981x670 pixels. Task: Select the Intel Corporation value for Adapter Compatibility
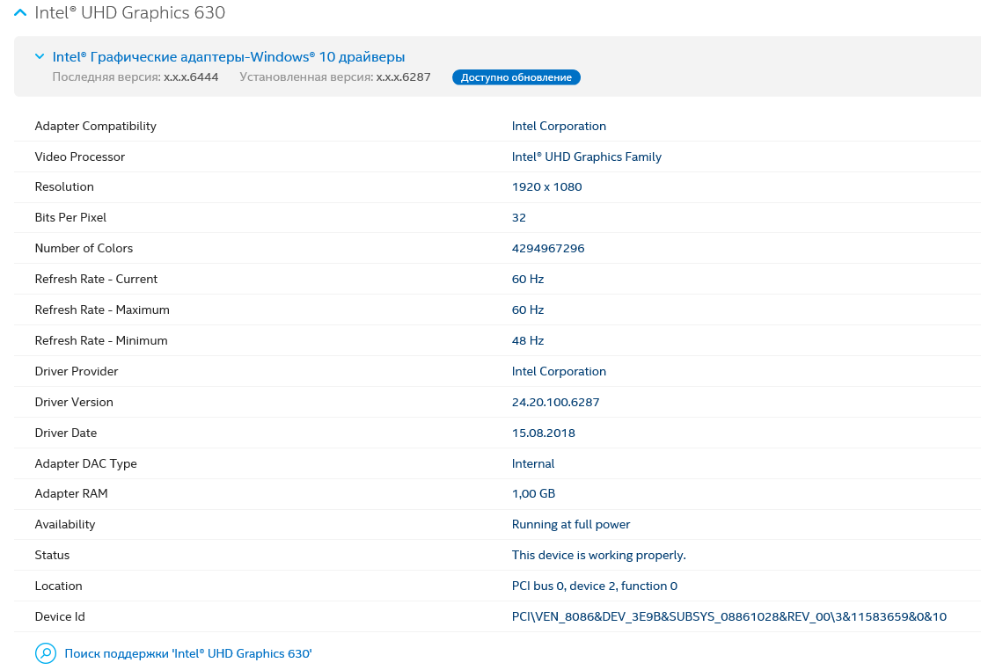559,127
